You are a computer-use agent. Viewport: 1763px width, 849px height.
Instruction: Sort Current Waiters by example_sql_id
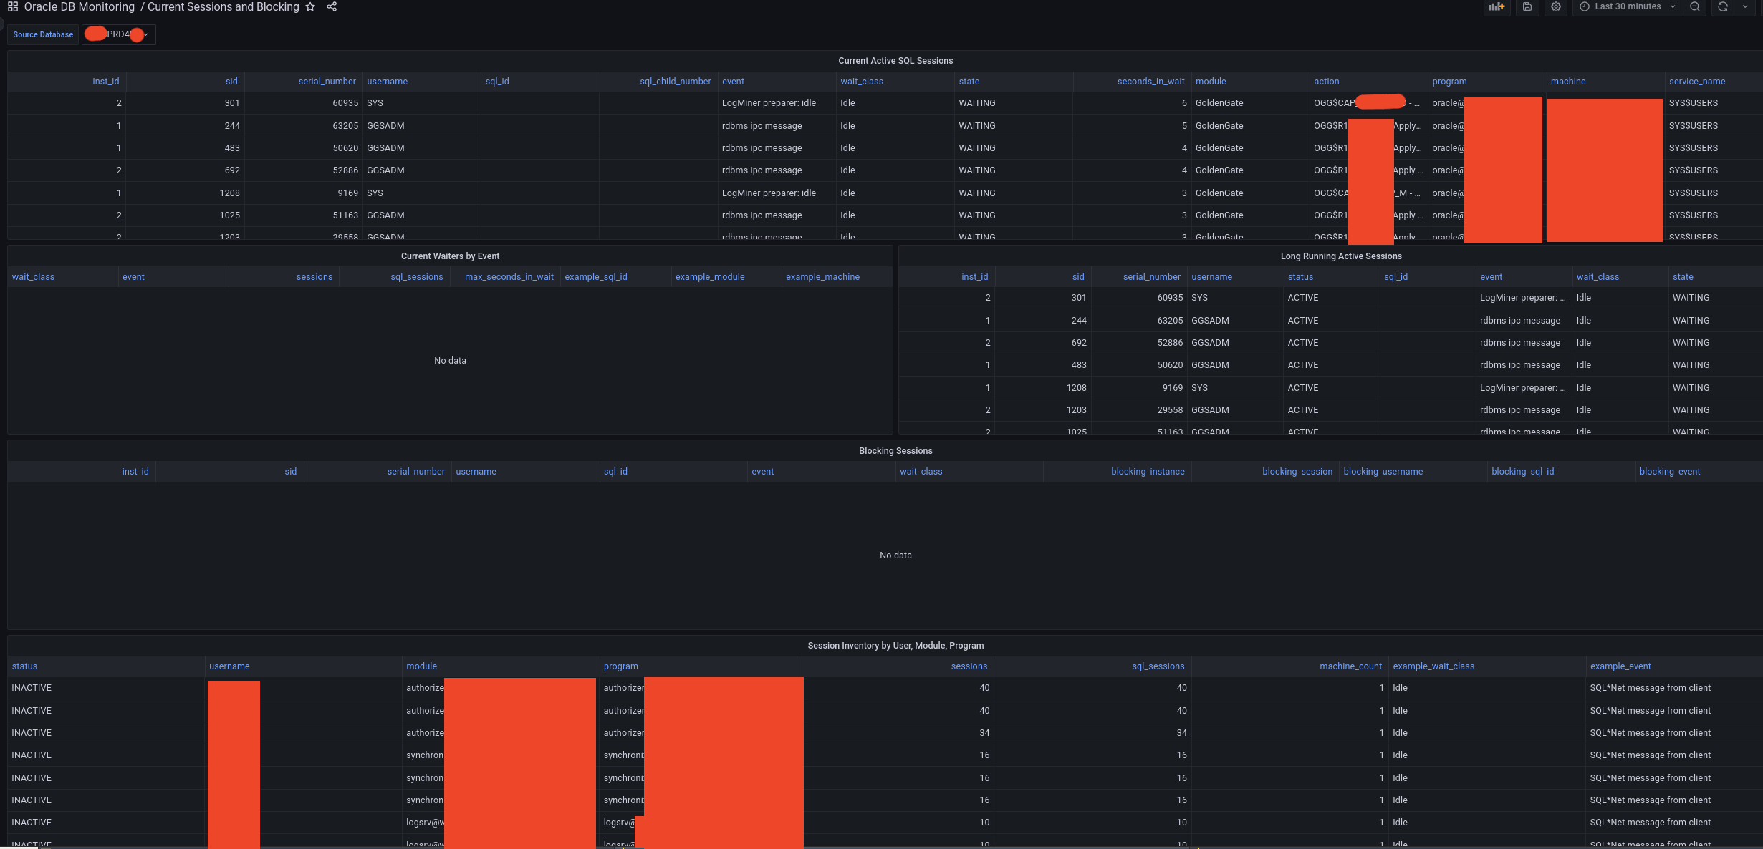595,277
